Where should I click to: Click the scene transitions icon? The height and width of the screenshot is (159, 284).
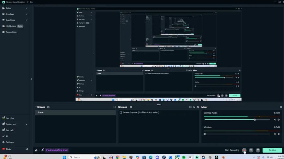point(115,107)
